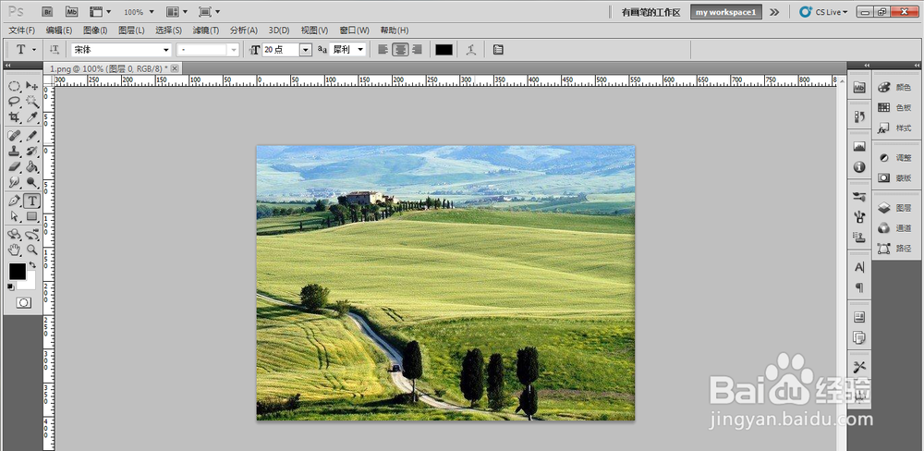Select the Hand tool
The width and height of the screenshot is (924, 451).
(15, 250)
